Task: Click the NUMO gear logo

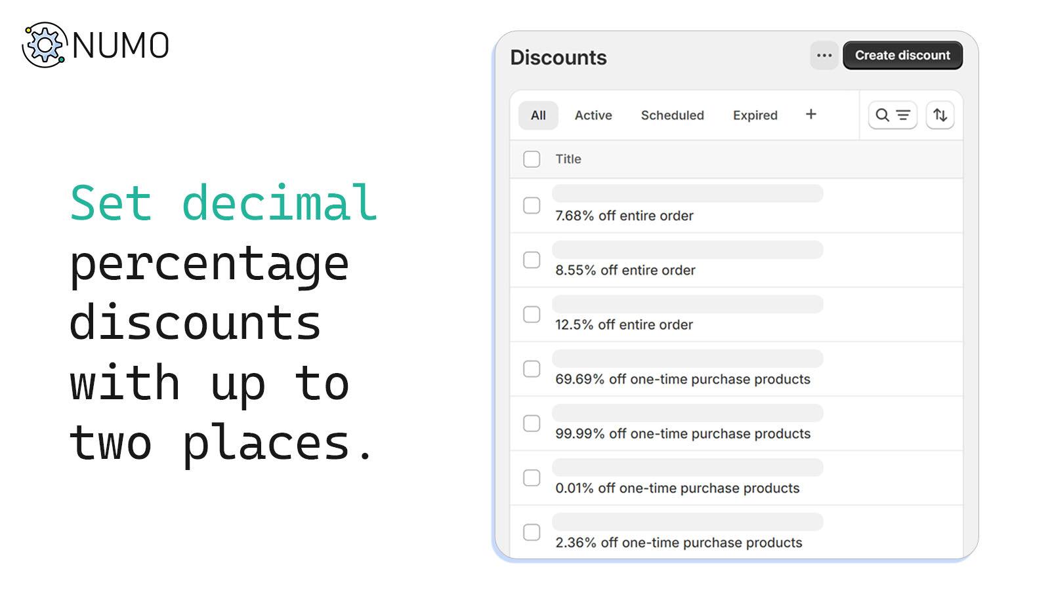Action: tap(45, 45)
